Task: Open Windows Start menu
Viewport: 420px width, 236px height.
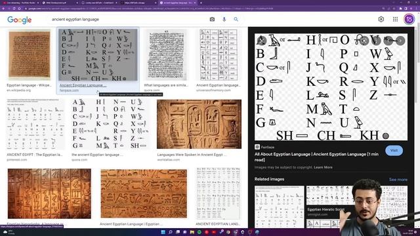Action: click(x=163, y=232)
